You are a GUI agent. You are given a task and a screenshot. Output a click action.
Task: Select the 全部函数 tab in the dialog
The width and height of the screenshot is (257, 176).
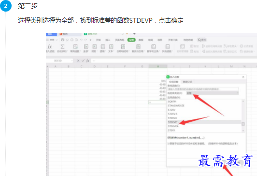(173, 82)
